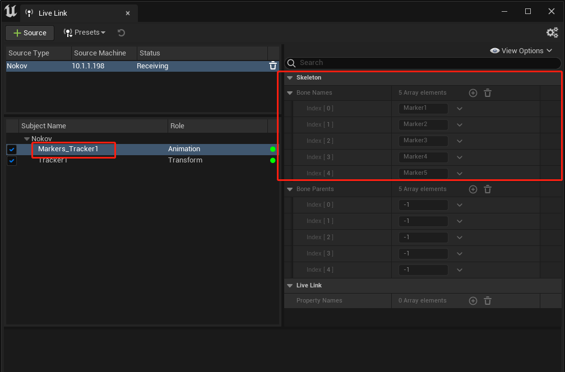
Task: Add element to Bone Parents array
Action: click(473, 189)
